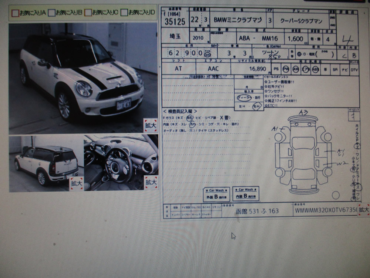Click the plate number 函館 531 ふ 163
Image resolution: width=370 pixels, height=278 pixels.
258,211
